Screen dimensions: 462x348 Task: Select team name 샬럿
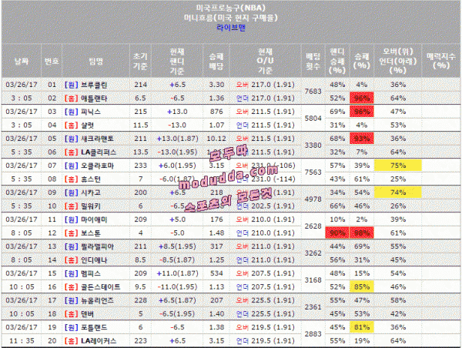coord(88,125)
